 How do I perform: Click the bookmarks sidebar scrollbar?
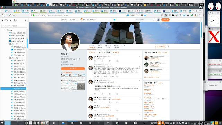tap(27, 43)
